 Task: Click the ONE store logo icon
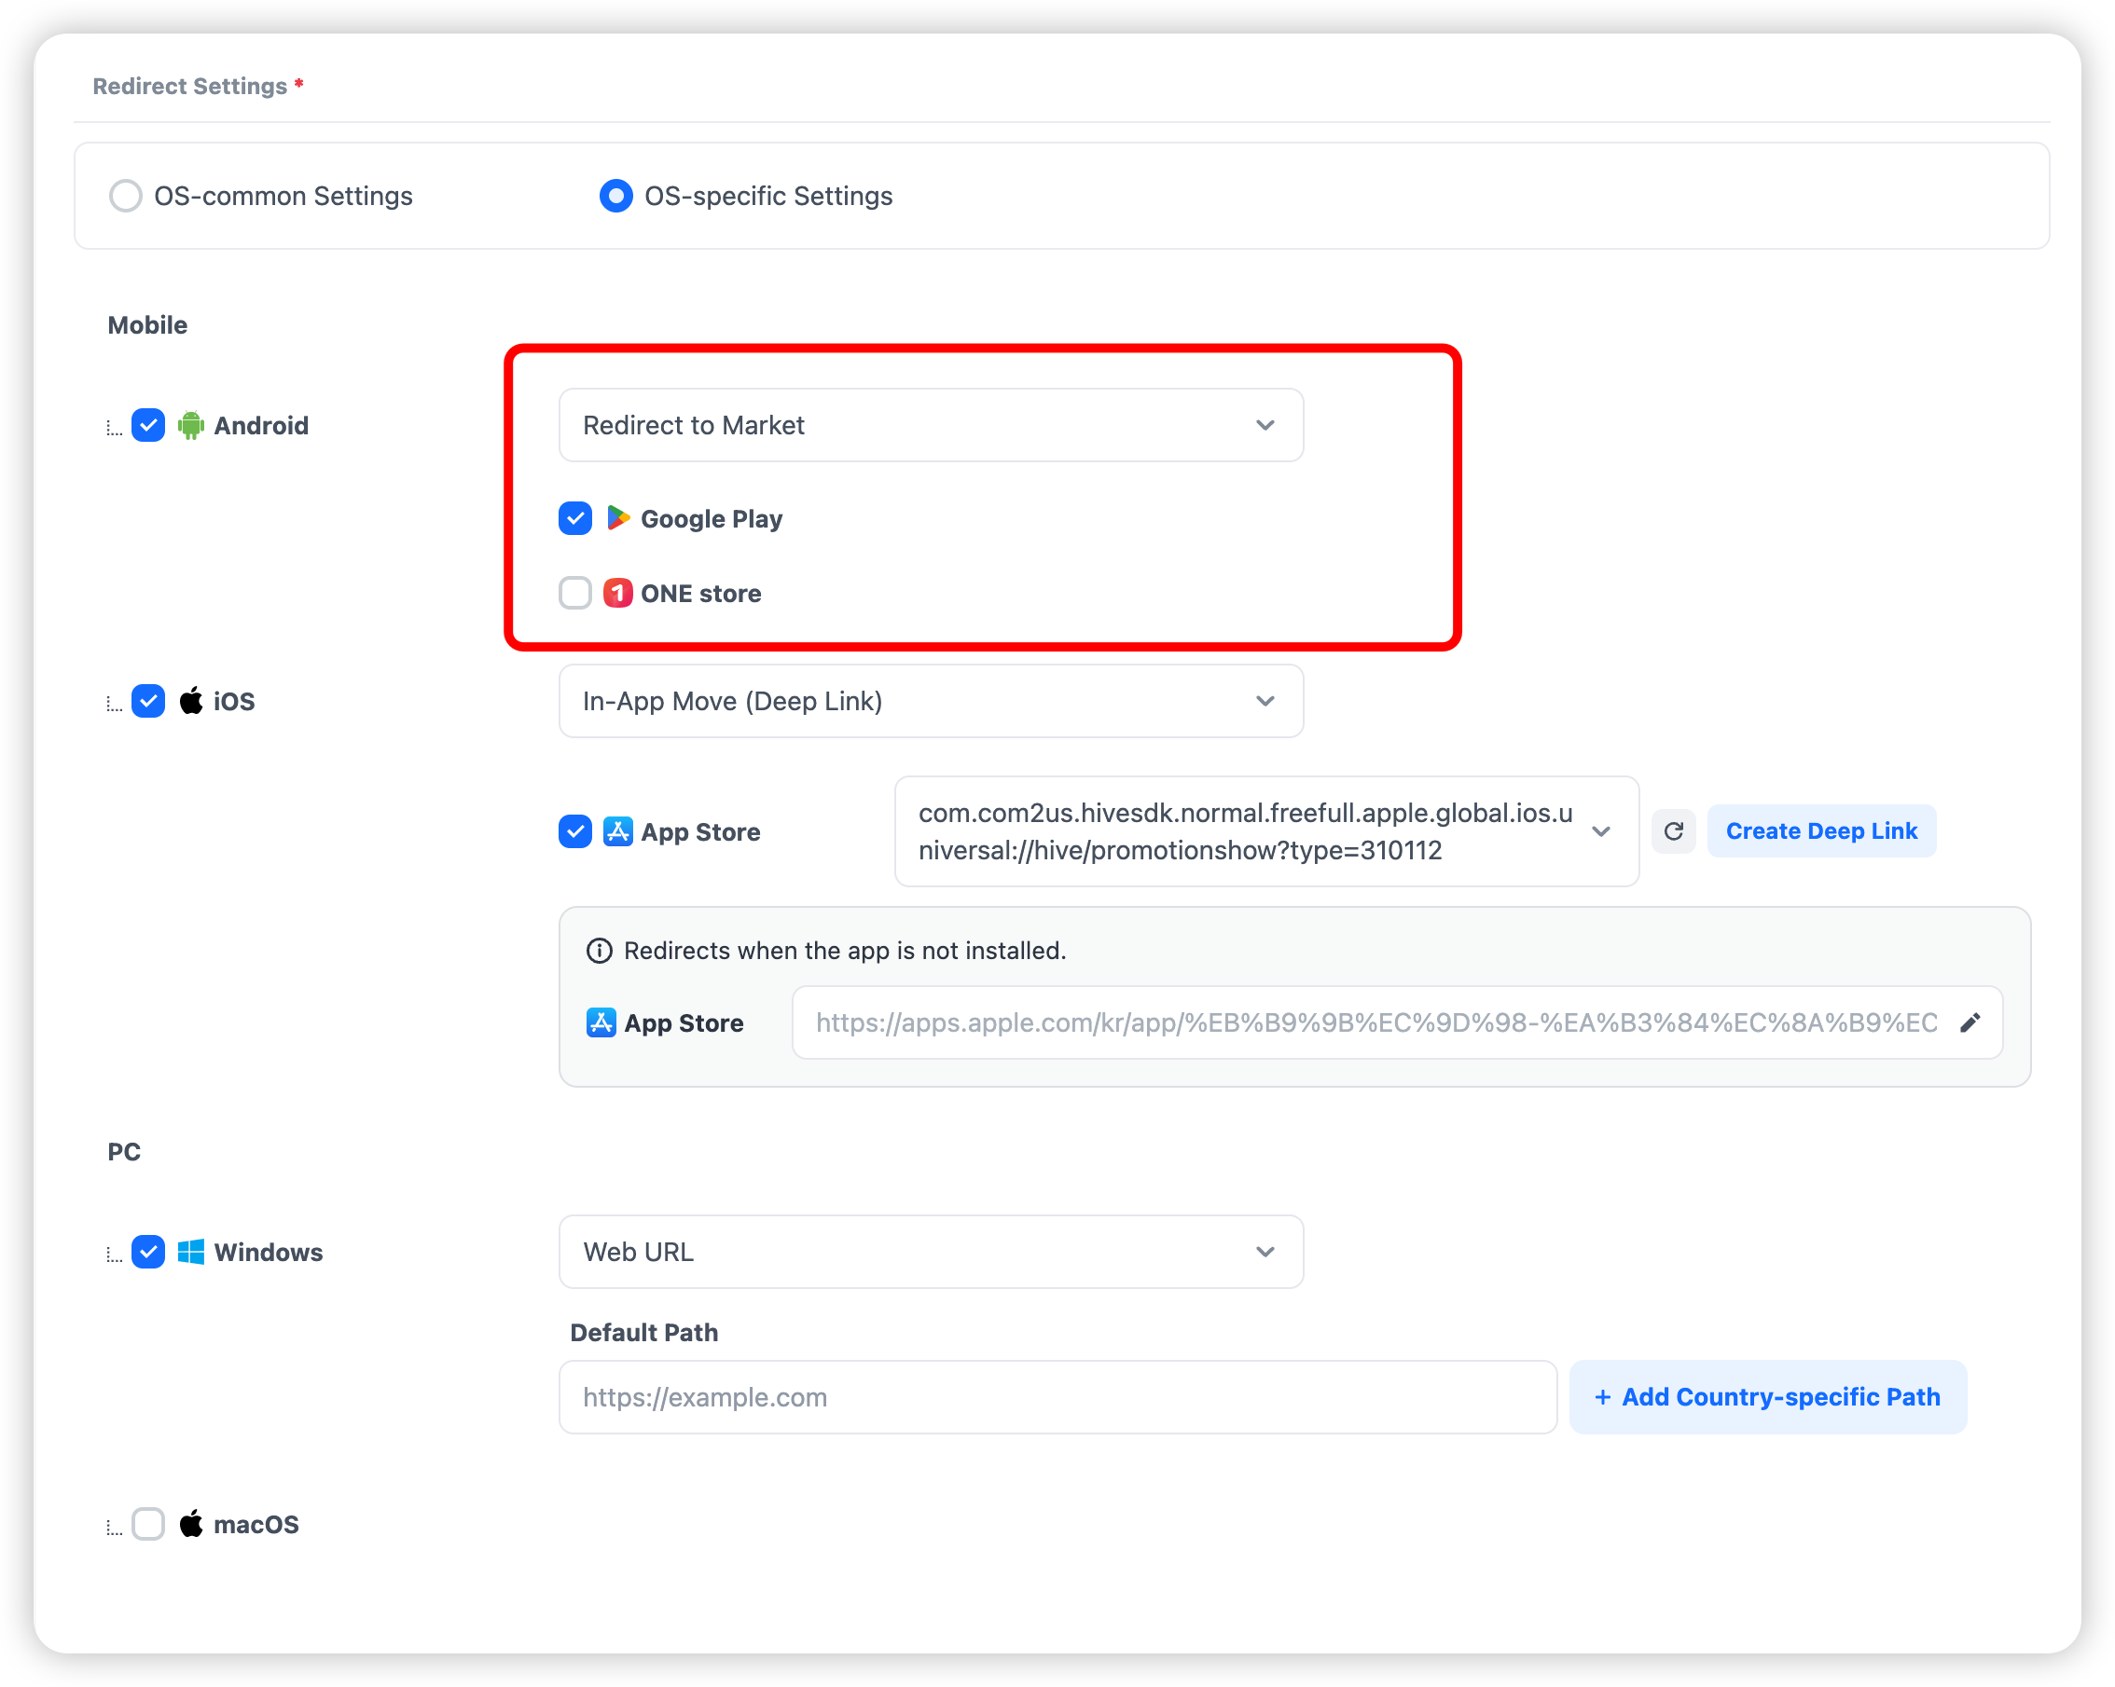click(x=618, y=593)
